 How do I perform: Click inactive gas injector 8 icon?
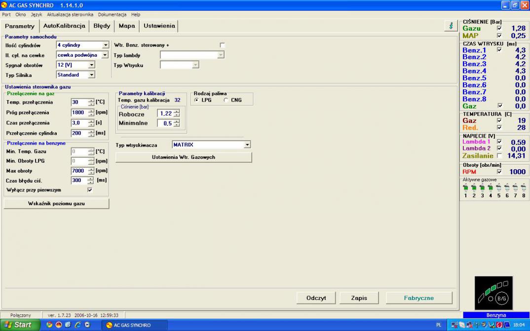click(x=524, y=188)
